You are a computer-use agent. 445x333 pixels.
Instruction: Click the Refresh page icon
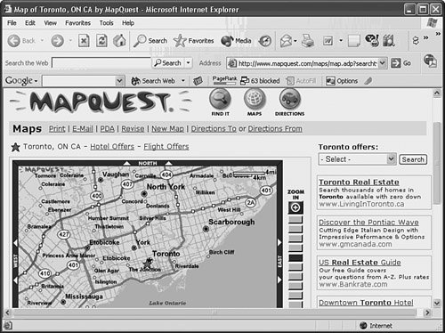point(101,41)
